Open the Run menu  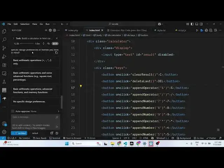[48, 24]
